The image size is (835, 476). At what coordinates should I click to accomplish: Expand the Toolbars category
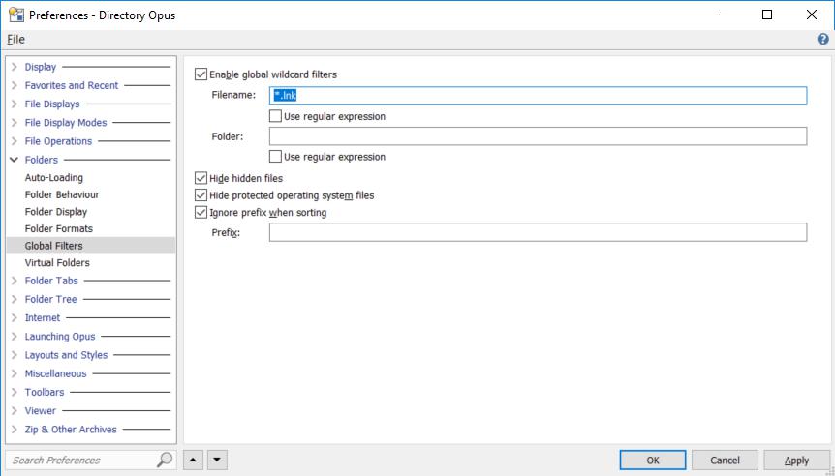click(x=15, y=393)
